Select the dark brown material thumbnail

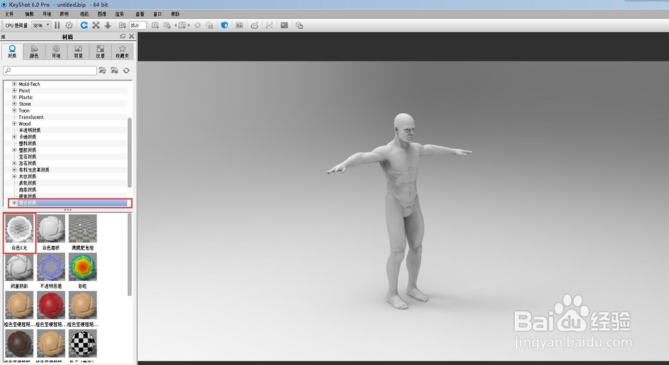click(x=19, y=343)
